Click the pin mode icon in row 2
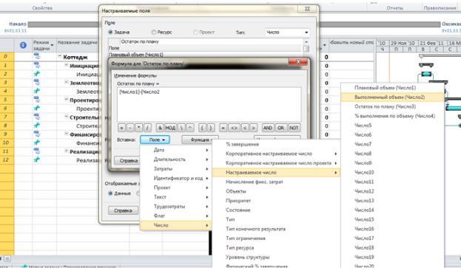 pyautogui.click(x=37, y=74)
